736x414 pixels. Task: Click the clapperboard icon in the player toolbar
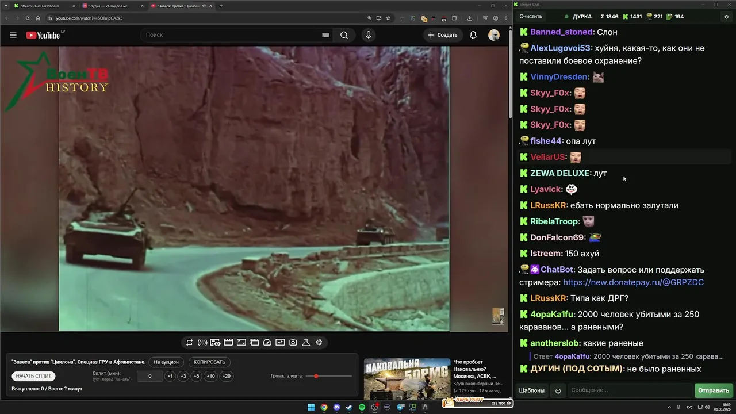(x=228, y=343)
